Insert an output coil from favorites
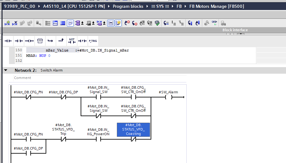The image size is (286, 163). coord(29,41)
